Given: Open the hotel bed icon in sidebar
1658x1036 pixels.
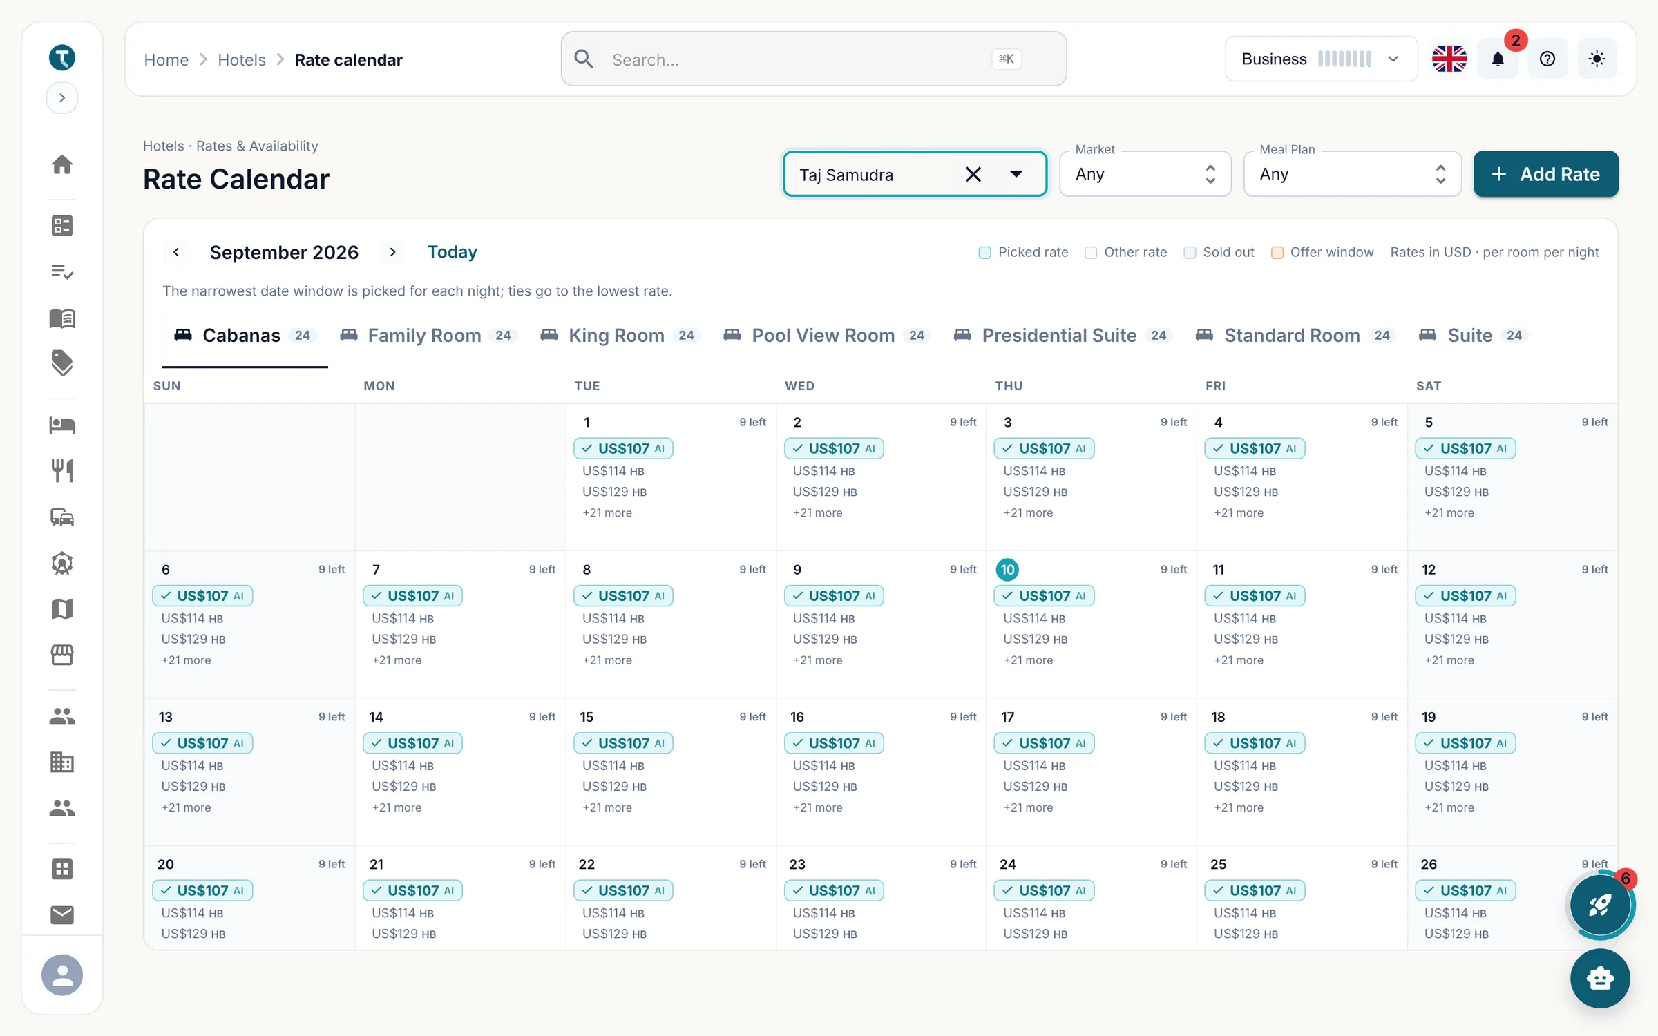Looking at the screenshot, I should tap(62, 425).
